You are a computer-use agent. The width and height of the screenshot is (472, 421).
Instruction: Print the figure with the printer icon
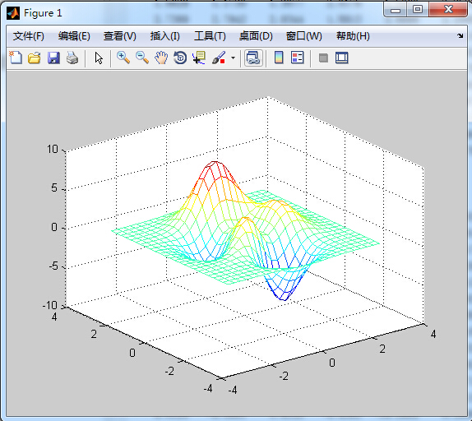[x=72, y=58]
